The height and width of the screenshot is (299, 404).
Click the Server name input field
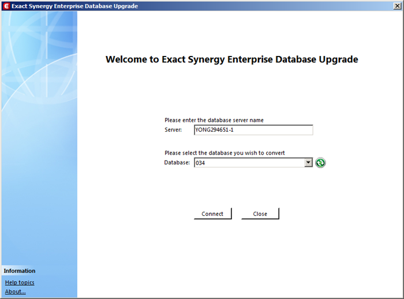click(x=253, y=130)
